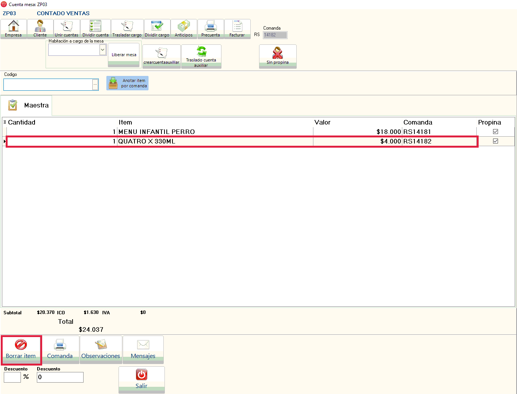Open Trasladar cargo tool
This screenshot has width=517, height=394.
127,28
